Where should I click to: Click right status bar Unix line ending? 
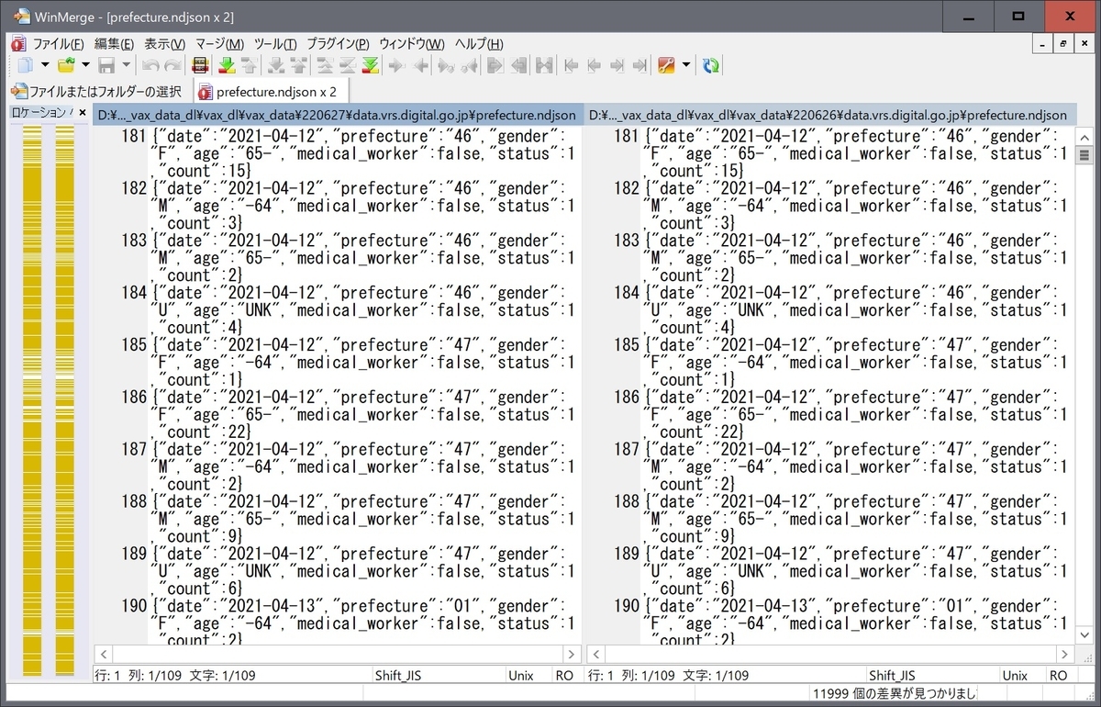pos(1015,675)
